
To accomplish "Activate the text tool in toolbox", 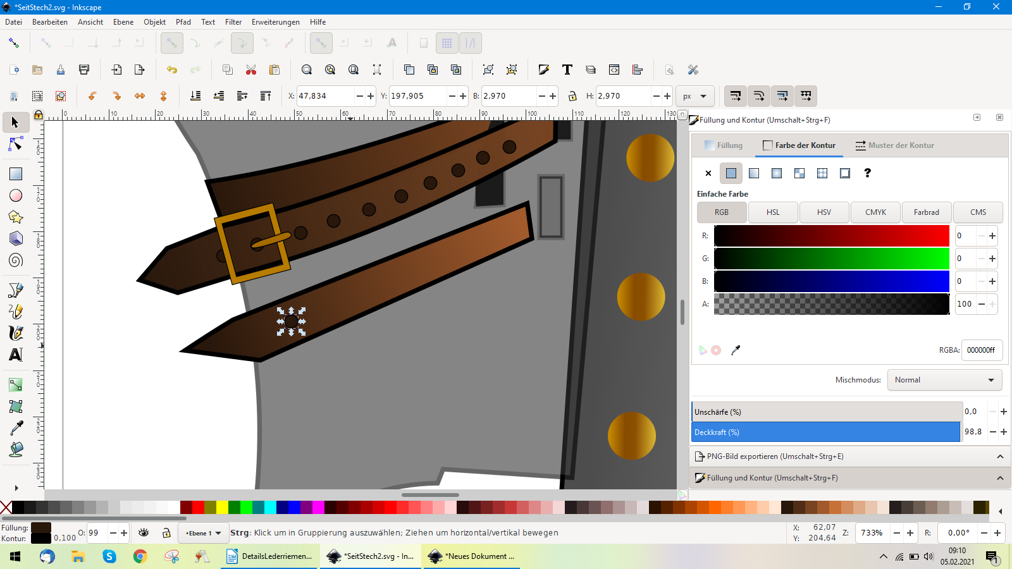I will point(16,355).
